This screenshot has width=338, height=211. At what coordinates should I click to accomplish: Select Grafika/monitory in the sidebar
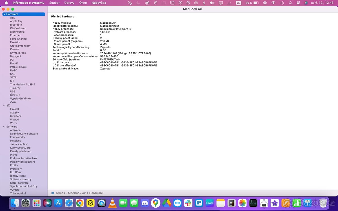tap(20, 46)
